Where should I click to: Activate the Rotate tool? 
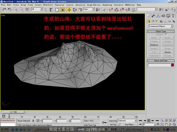click(75, 10)
